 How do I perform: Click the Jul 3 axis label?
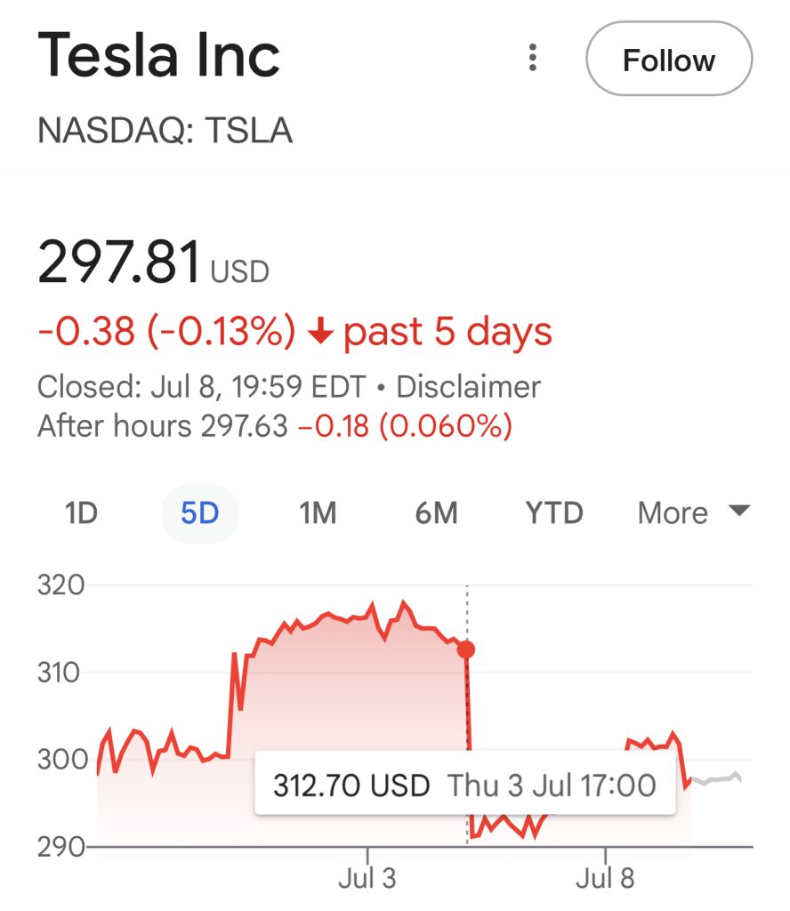(x=367, y=878)
